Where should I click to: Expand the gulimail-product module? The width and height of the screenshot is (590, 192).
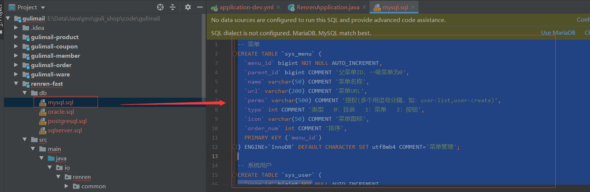[16, 37]
